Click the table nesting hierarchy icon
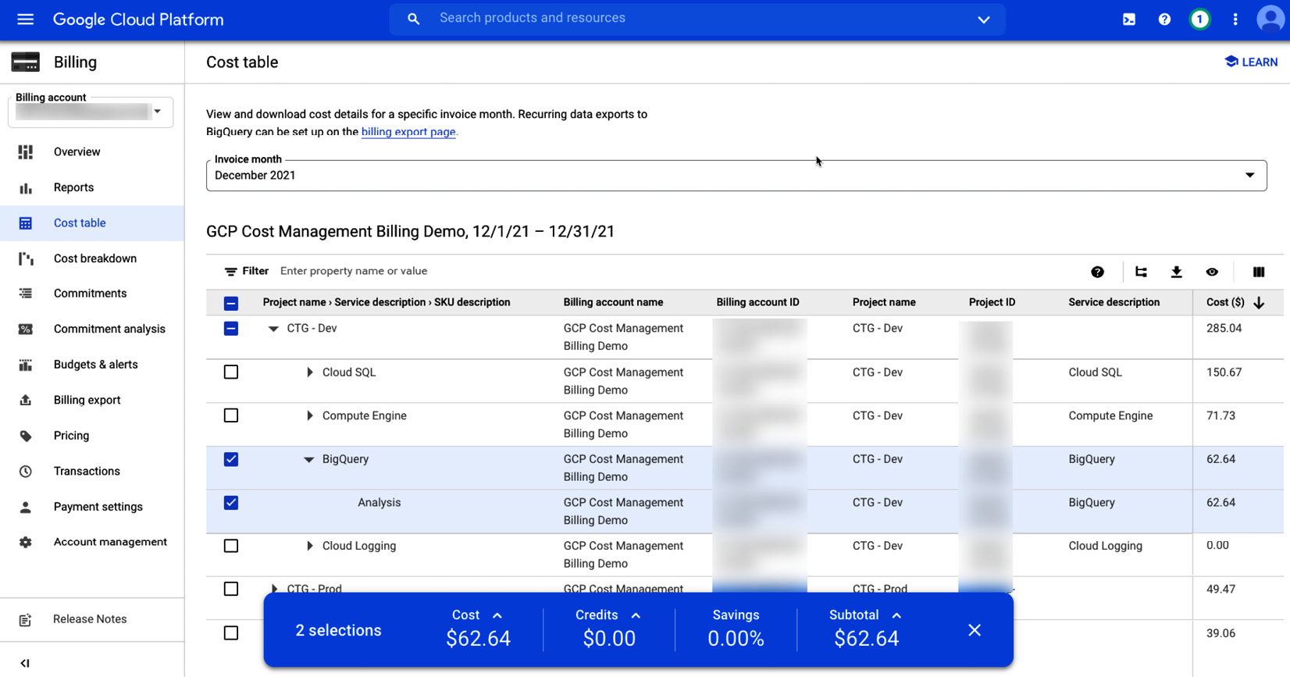The width and height of the screenshot is (1290, 677). coord(1141,272)
